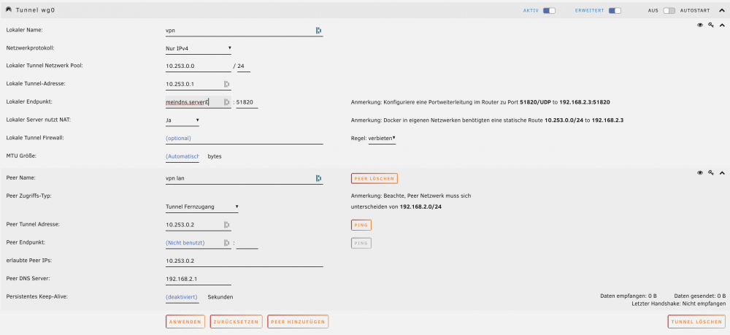Click the PEER HINZUFÜGEN button
Screen dimensions: 730x335
click(298, 322)
